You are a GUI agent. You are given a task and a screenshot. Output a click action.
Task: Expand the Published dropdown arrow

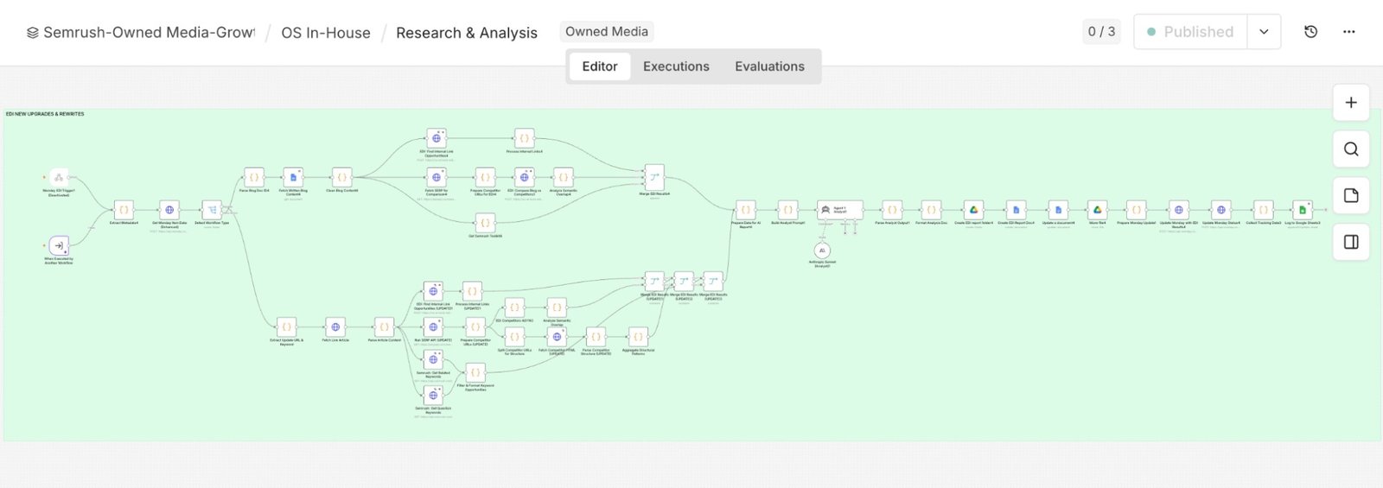pyautogui.click(x=1264, y=32)
